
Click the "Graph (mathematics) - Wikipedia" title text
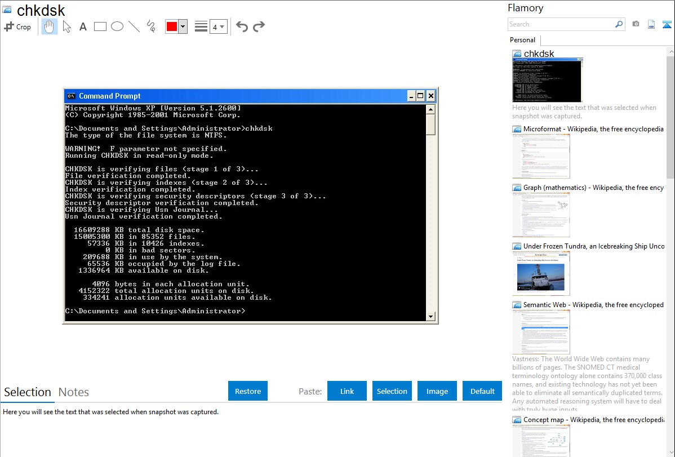coord(594,188)
